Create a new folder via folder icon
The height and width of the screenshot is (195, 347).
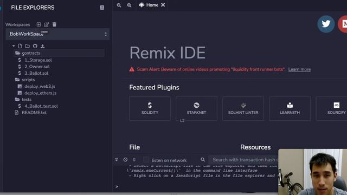pyautogui.click(x=27, y=46)
